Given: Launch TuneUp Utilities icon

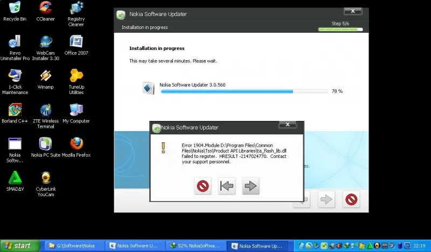Looking at the screenshot, I should click(76, 82).
